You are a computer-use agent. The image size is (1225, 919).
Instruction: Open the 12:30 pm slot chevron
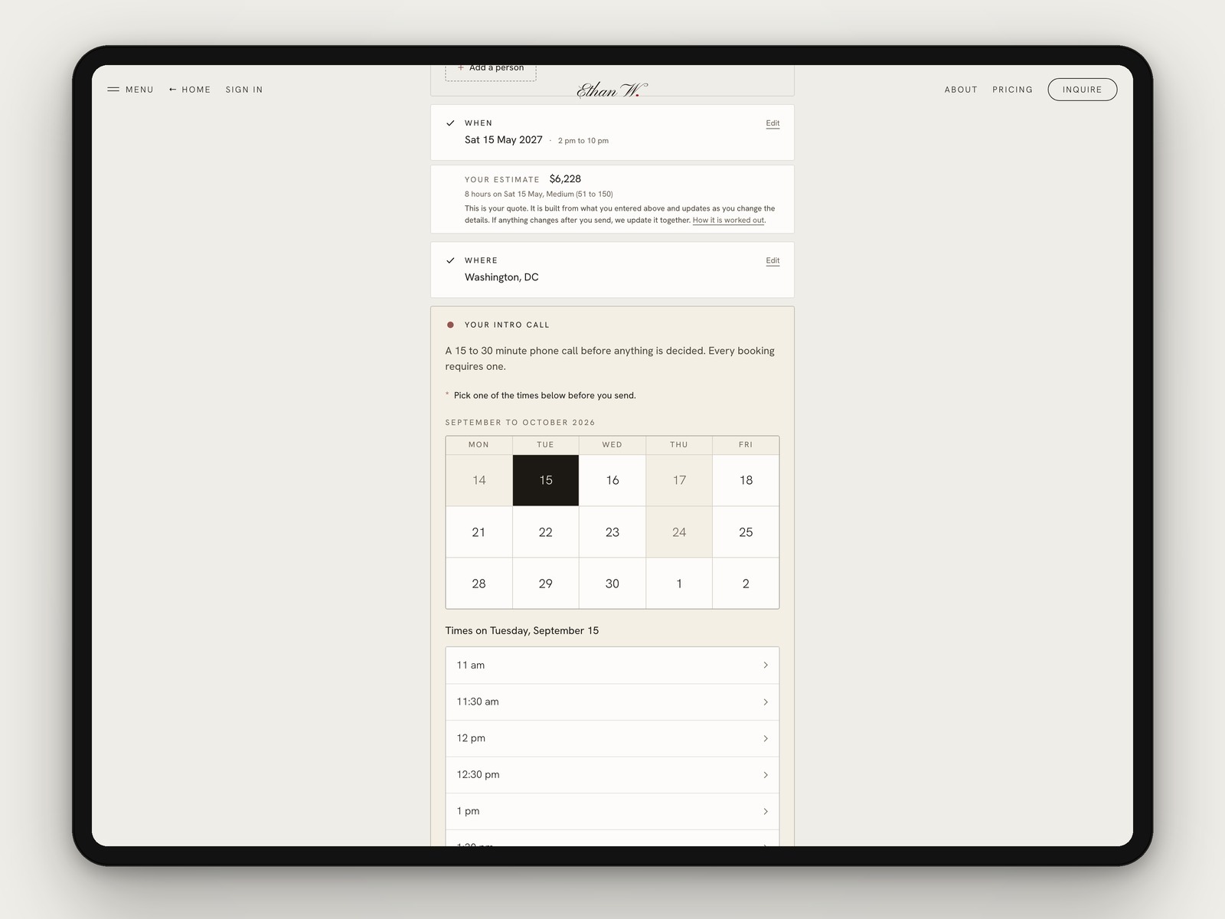766,775
